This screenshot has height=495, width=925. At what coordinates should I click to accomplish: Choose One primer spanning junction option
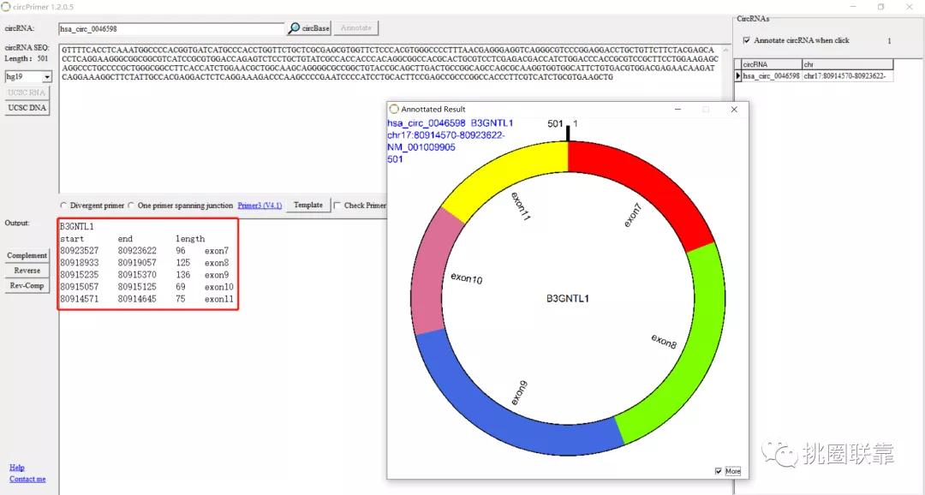(131, 206)
